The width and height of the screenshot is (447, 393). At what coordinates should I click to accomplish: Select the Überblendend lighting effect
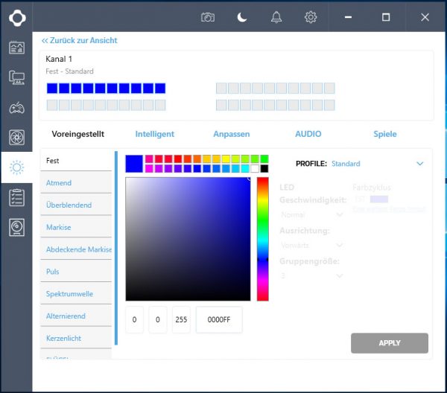(76, 205)
